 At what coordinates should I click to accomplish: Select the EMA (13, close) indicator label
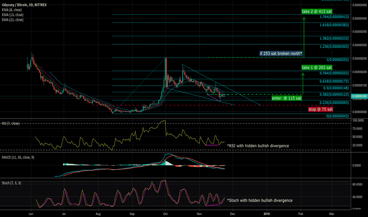coord(13,15)
